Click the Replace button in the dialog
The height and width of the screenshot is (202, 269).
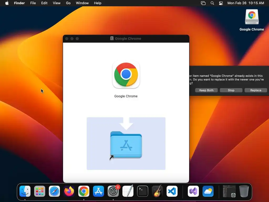(x=256, y=90)
